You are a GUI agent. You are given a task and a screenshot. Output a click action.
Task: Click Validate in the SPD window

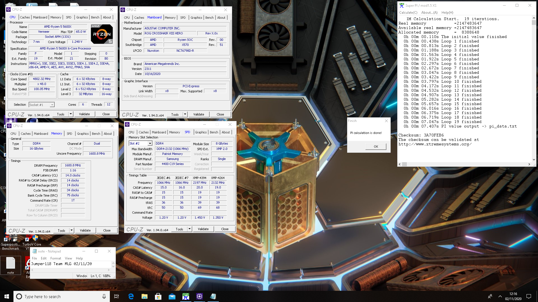point(203,229)
